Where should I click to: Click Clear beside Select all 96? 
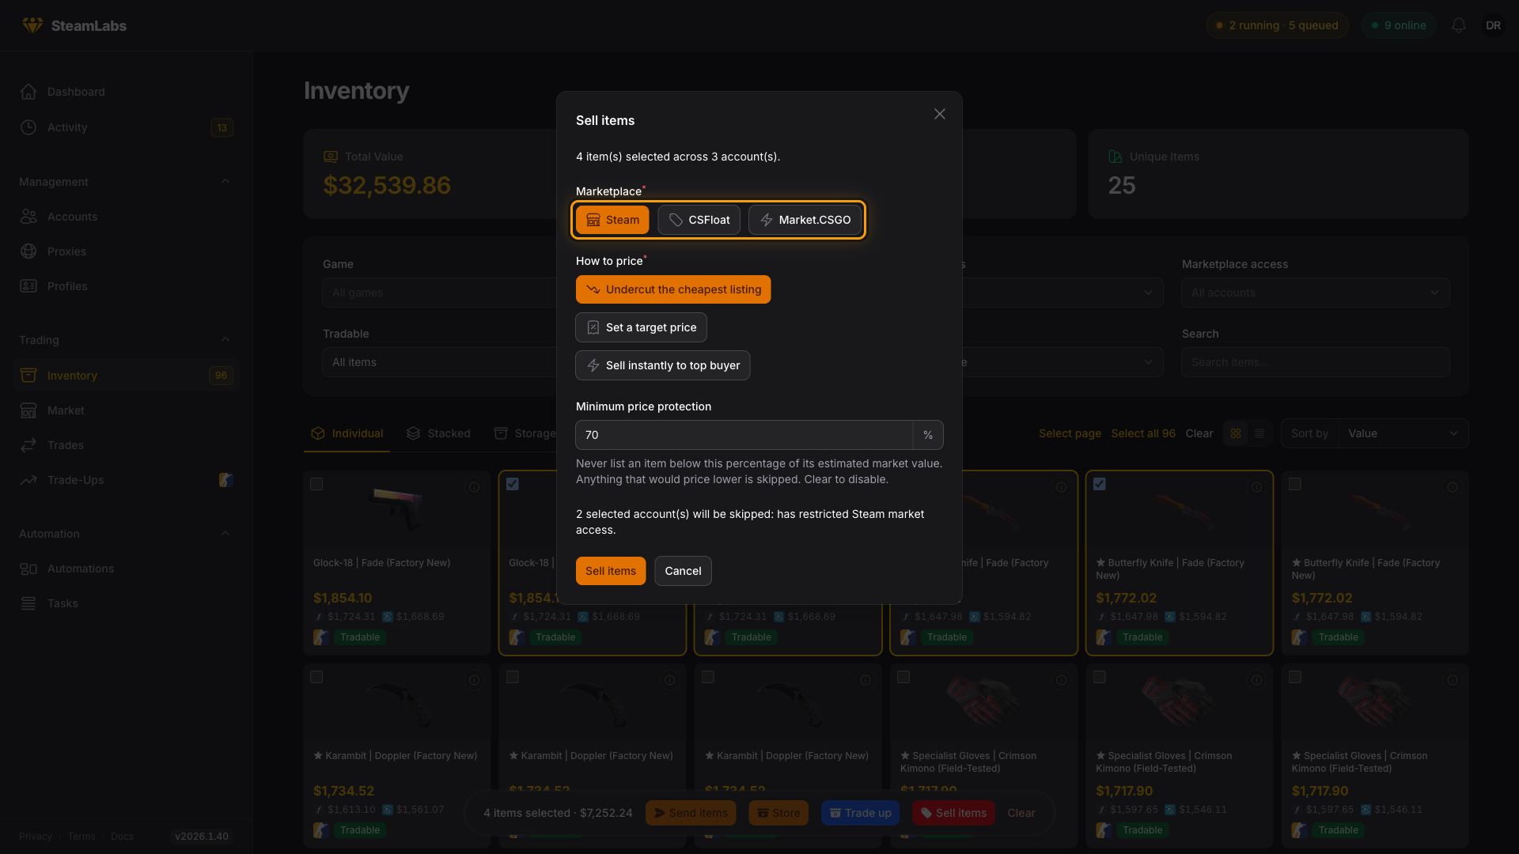(1199, 433)
